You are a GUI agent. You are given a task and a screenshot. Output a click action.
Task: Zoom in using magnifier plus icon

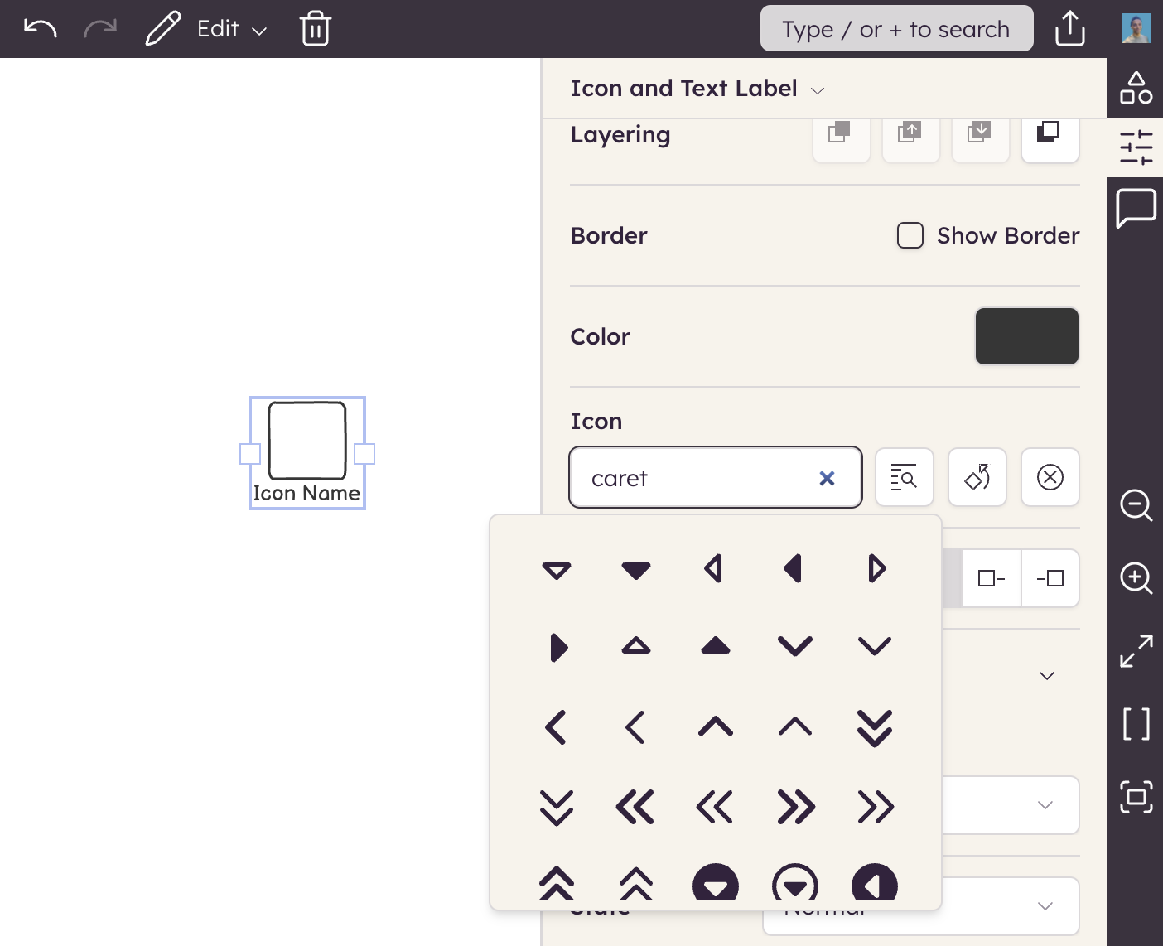tap(1136, 578)
